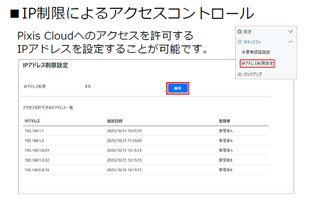Select the 192.168.0.0/16 entry

coord(37,170)
